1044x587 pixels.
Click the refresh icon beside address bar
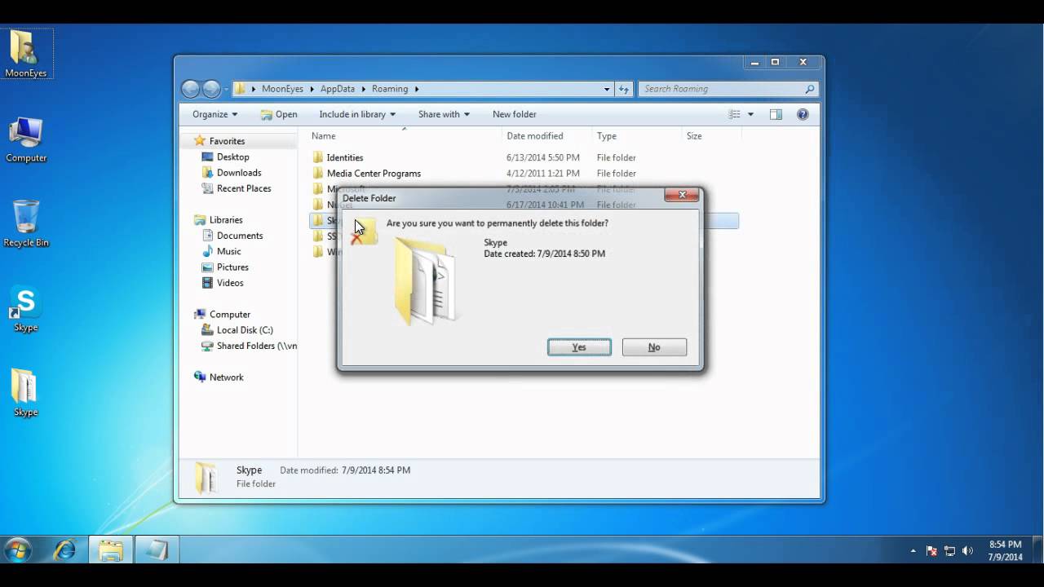tap(624, 89)
